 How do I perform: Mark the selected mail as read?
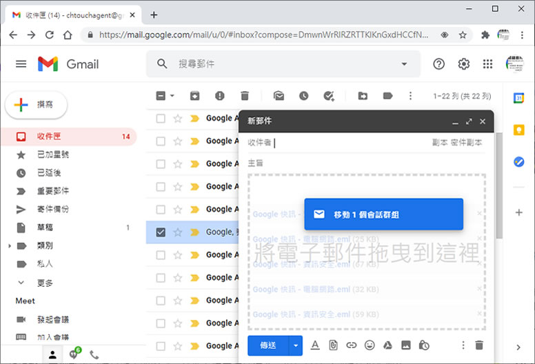[x=279, y=96]
